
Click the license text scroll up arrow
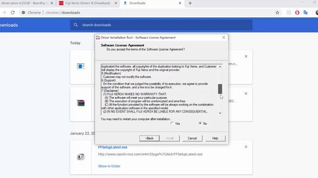coord(220,67)
